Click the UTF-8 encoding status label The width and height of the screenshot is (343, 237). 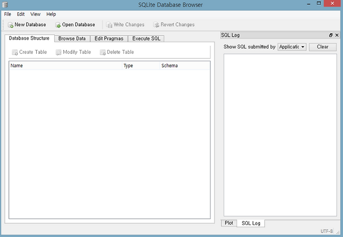327,231
